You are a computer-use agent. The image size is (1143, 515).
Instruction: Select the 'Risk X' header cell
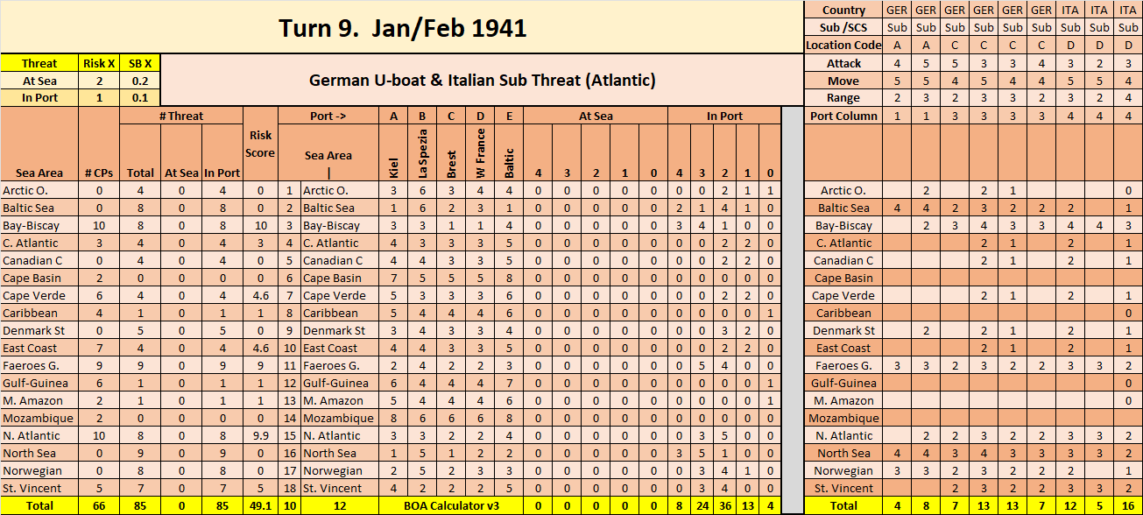click(x=99, y=63)
